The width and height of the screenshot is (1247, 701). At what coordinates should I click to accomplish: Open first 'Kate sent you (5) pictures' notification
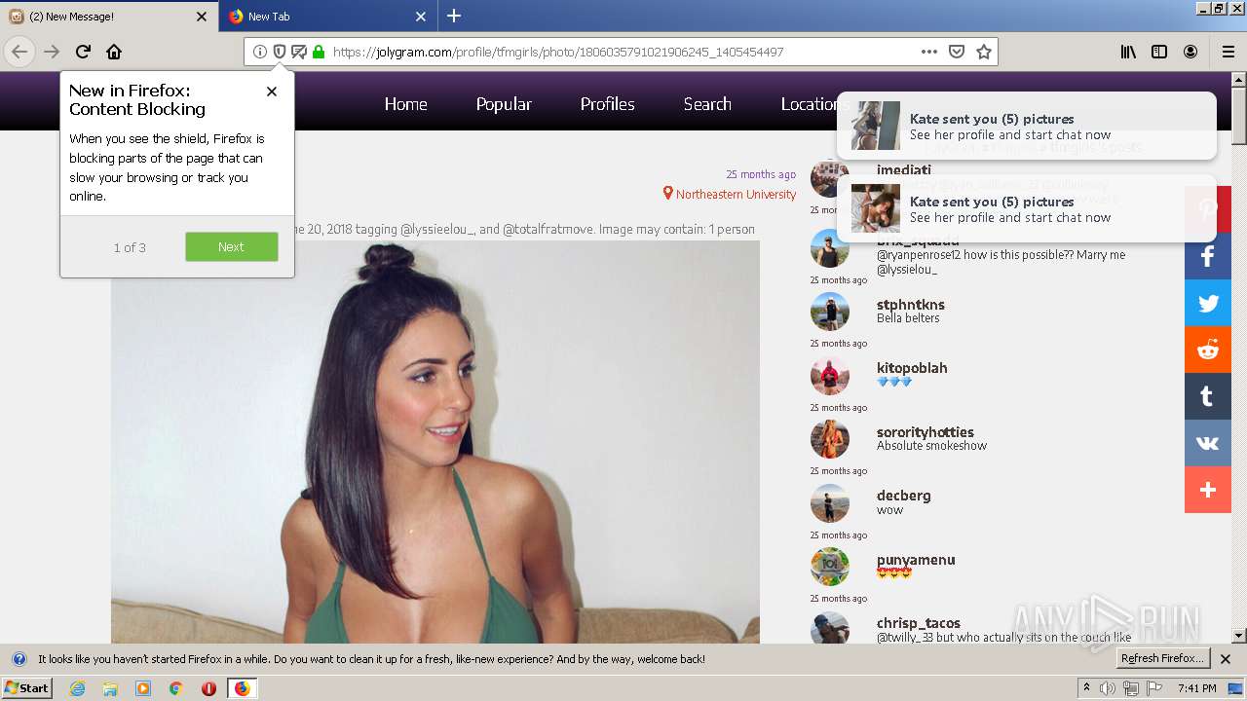coord(1027,126)
